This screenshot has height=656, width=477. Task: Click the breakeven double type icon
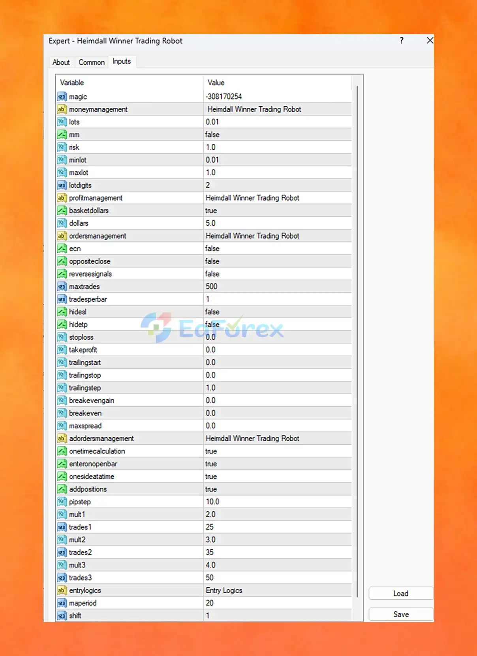pos(62,413)
